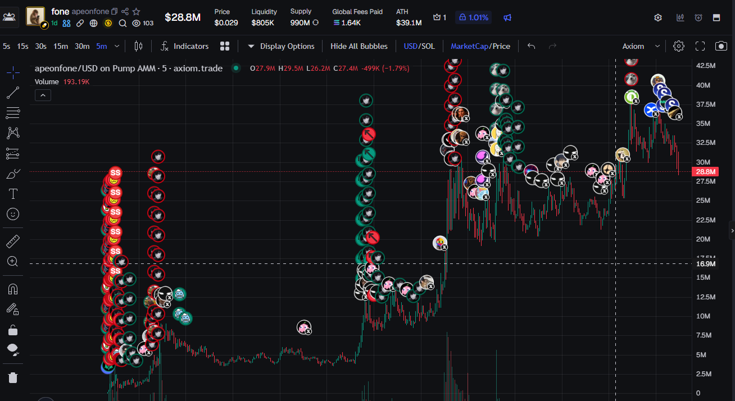Toggle stay in drawing mode
This screenshot has height=401, width=735.
pyautogui.click(x=13, y=309)
